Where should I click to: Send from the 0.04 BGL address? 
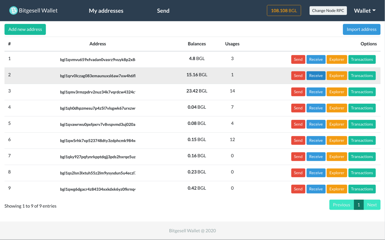click(x=298, y=108)
